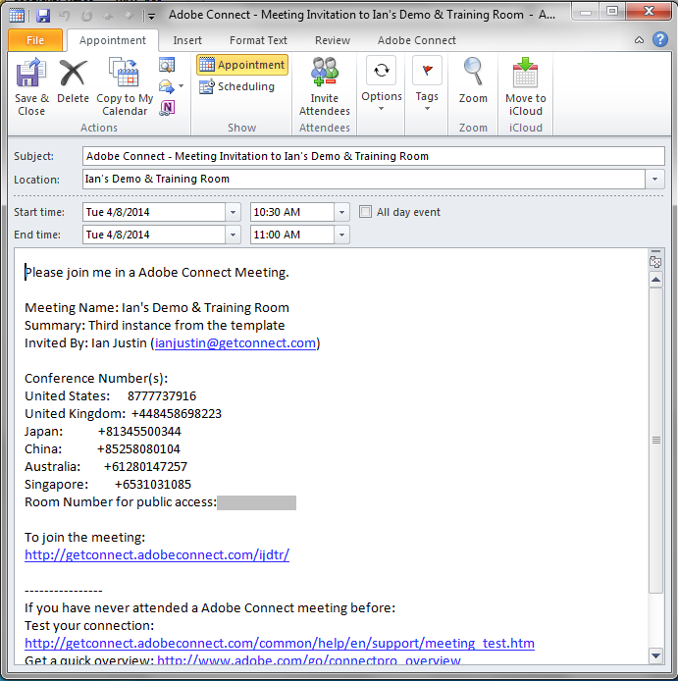Click the Japan +81345500344 line

coord(103,432)
